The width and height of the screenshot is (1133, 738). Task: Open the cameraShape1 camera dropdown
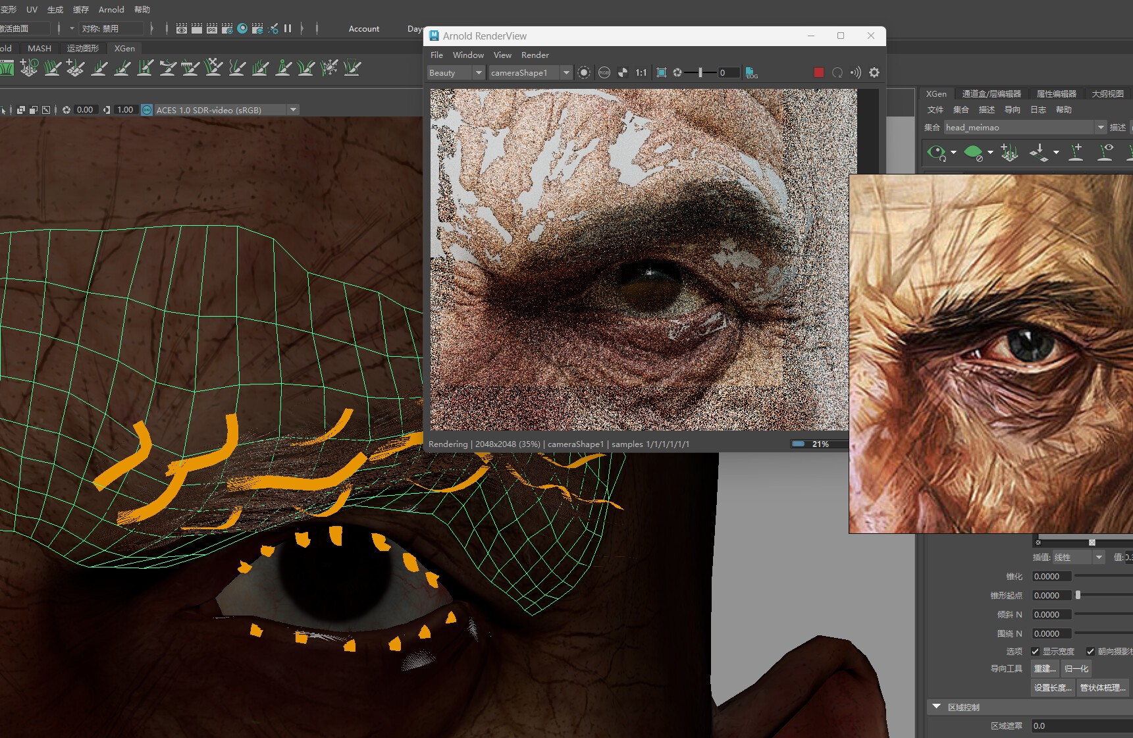click(x=566, y=72)
